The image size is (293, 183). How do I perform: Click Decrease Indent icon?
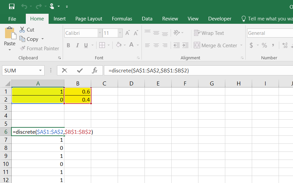point(177,45)
